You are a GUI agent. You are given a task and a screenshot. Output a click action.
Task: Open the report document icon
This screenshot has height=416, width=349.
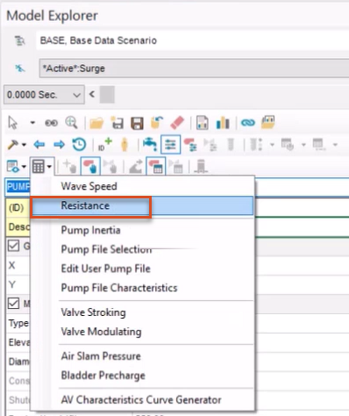[x=203, y=123]
